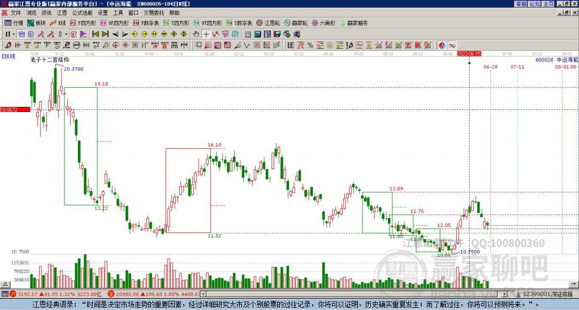Click the colored flag icon
This screenshot has width=579, height=310.
tap(84, 34)
